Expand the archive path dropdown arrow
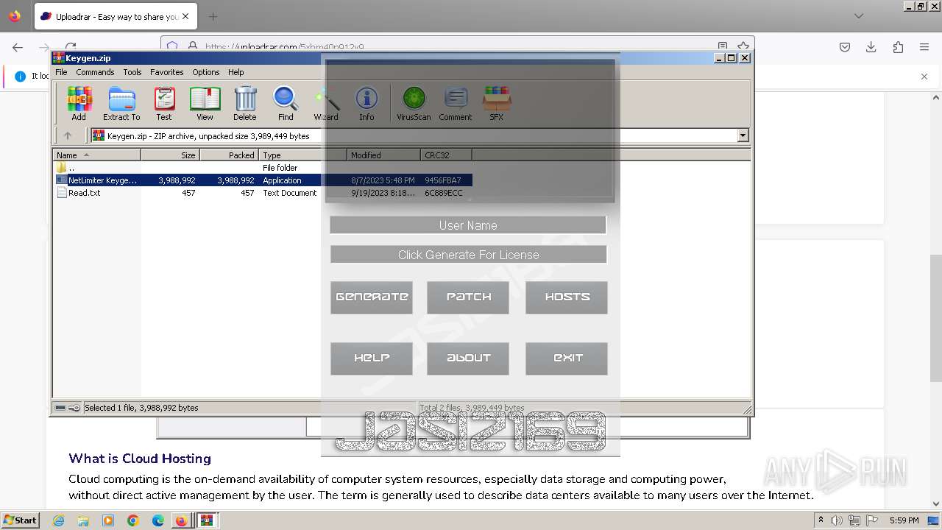Image resolution: width=942 pixels, height=530 pixels. 743,135
